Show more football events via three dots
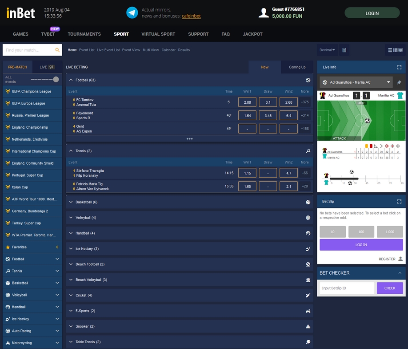 (190, 138)
